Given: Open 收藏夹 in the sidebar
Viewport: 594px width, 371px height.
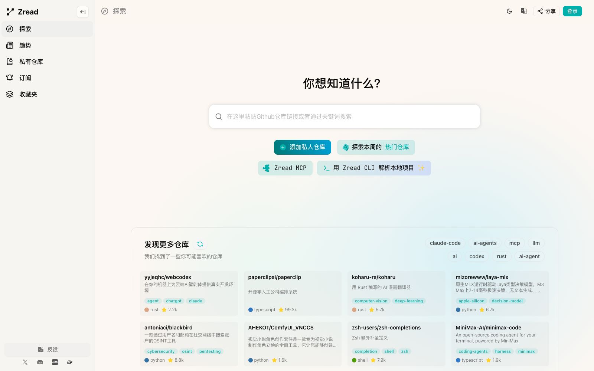Looking at the screenshot, I should click(x=48, y=94).
